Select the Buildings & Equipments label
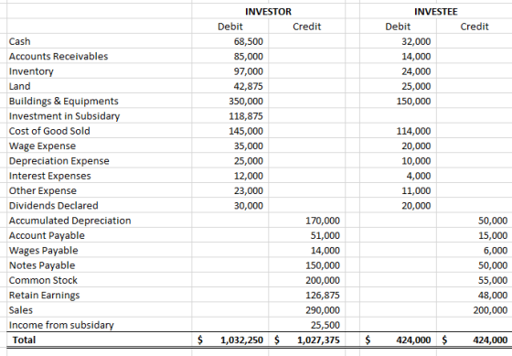 [64, 102]
